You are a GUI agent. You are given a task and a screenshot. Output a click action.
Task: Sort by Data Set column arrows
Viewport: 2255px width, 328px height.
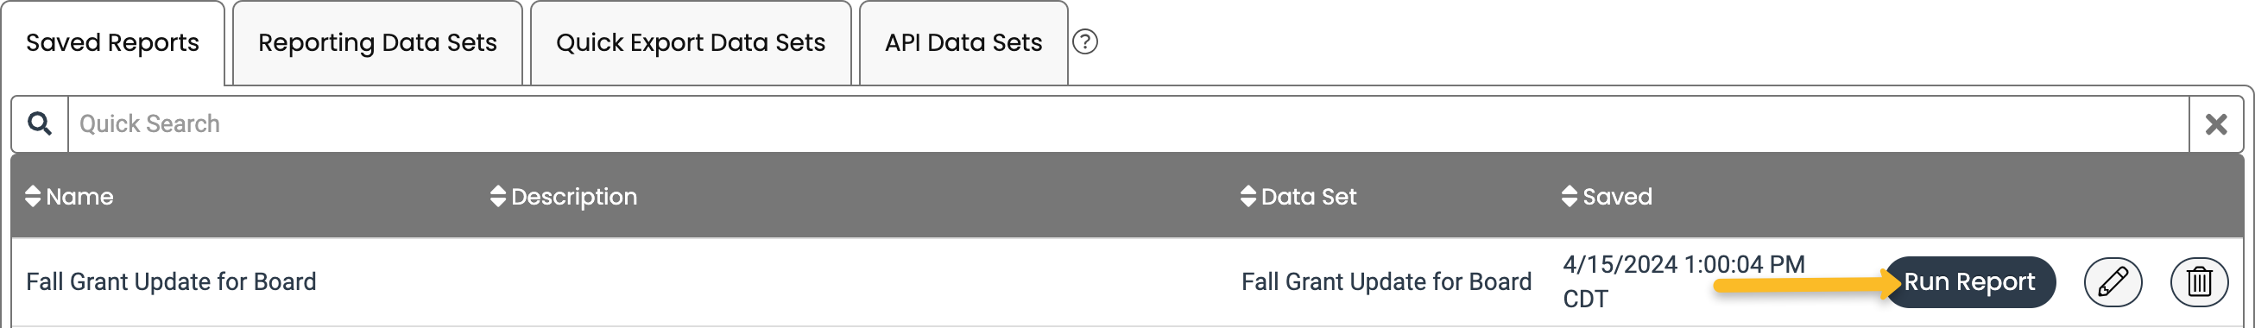point(1248,196)
